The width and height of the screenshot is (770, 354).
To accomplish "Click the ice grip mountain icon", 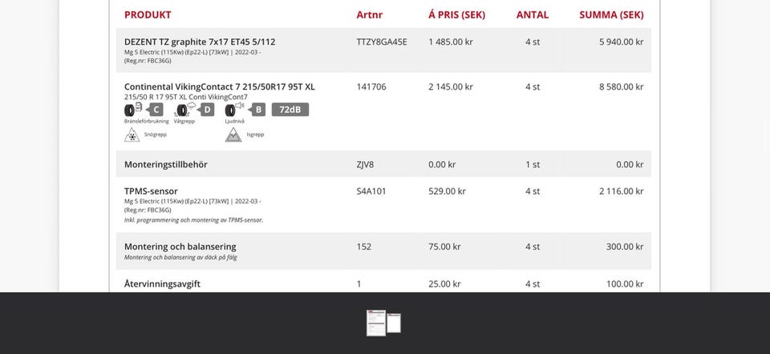I will (233, 134).
